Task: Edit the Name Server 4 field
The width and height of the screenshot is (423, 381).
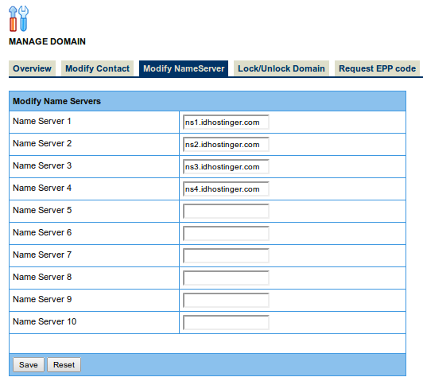Action: tap(226, 189)
